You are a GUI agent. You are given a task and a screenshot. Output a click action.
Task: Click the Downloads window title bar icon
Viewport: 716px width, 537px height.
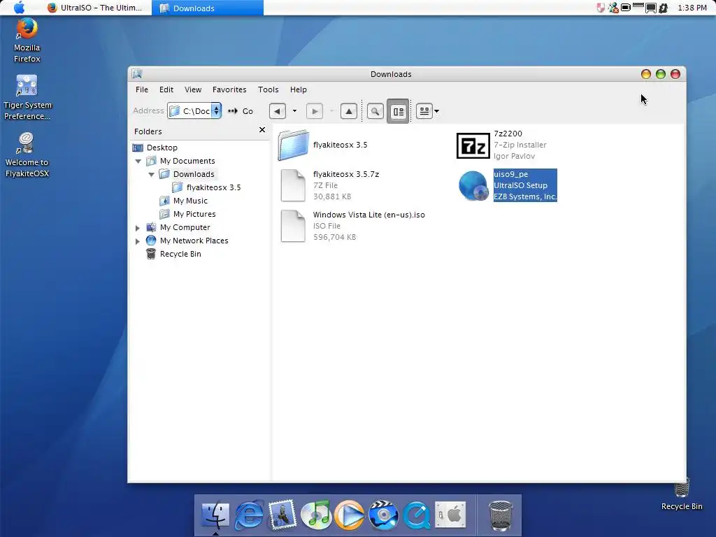tap(137, 73)
